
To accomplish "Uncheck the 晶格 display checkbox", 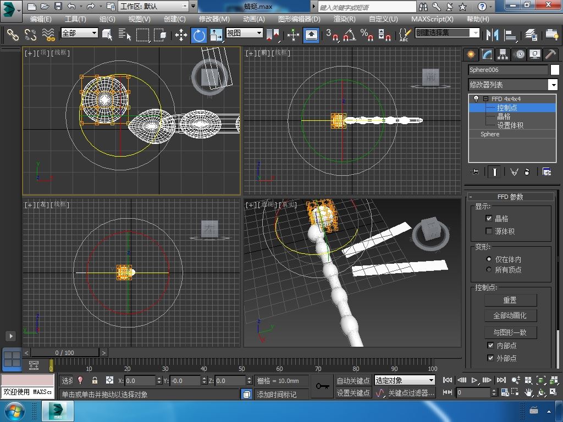I will point(489,218).
